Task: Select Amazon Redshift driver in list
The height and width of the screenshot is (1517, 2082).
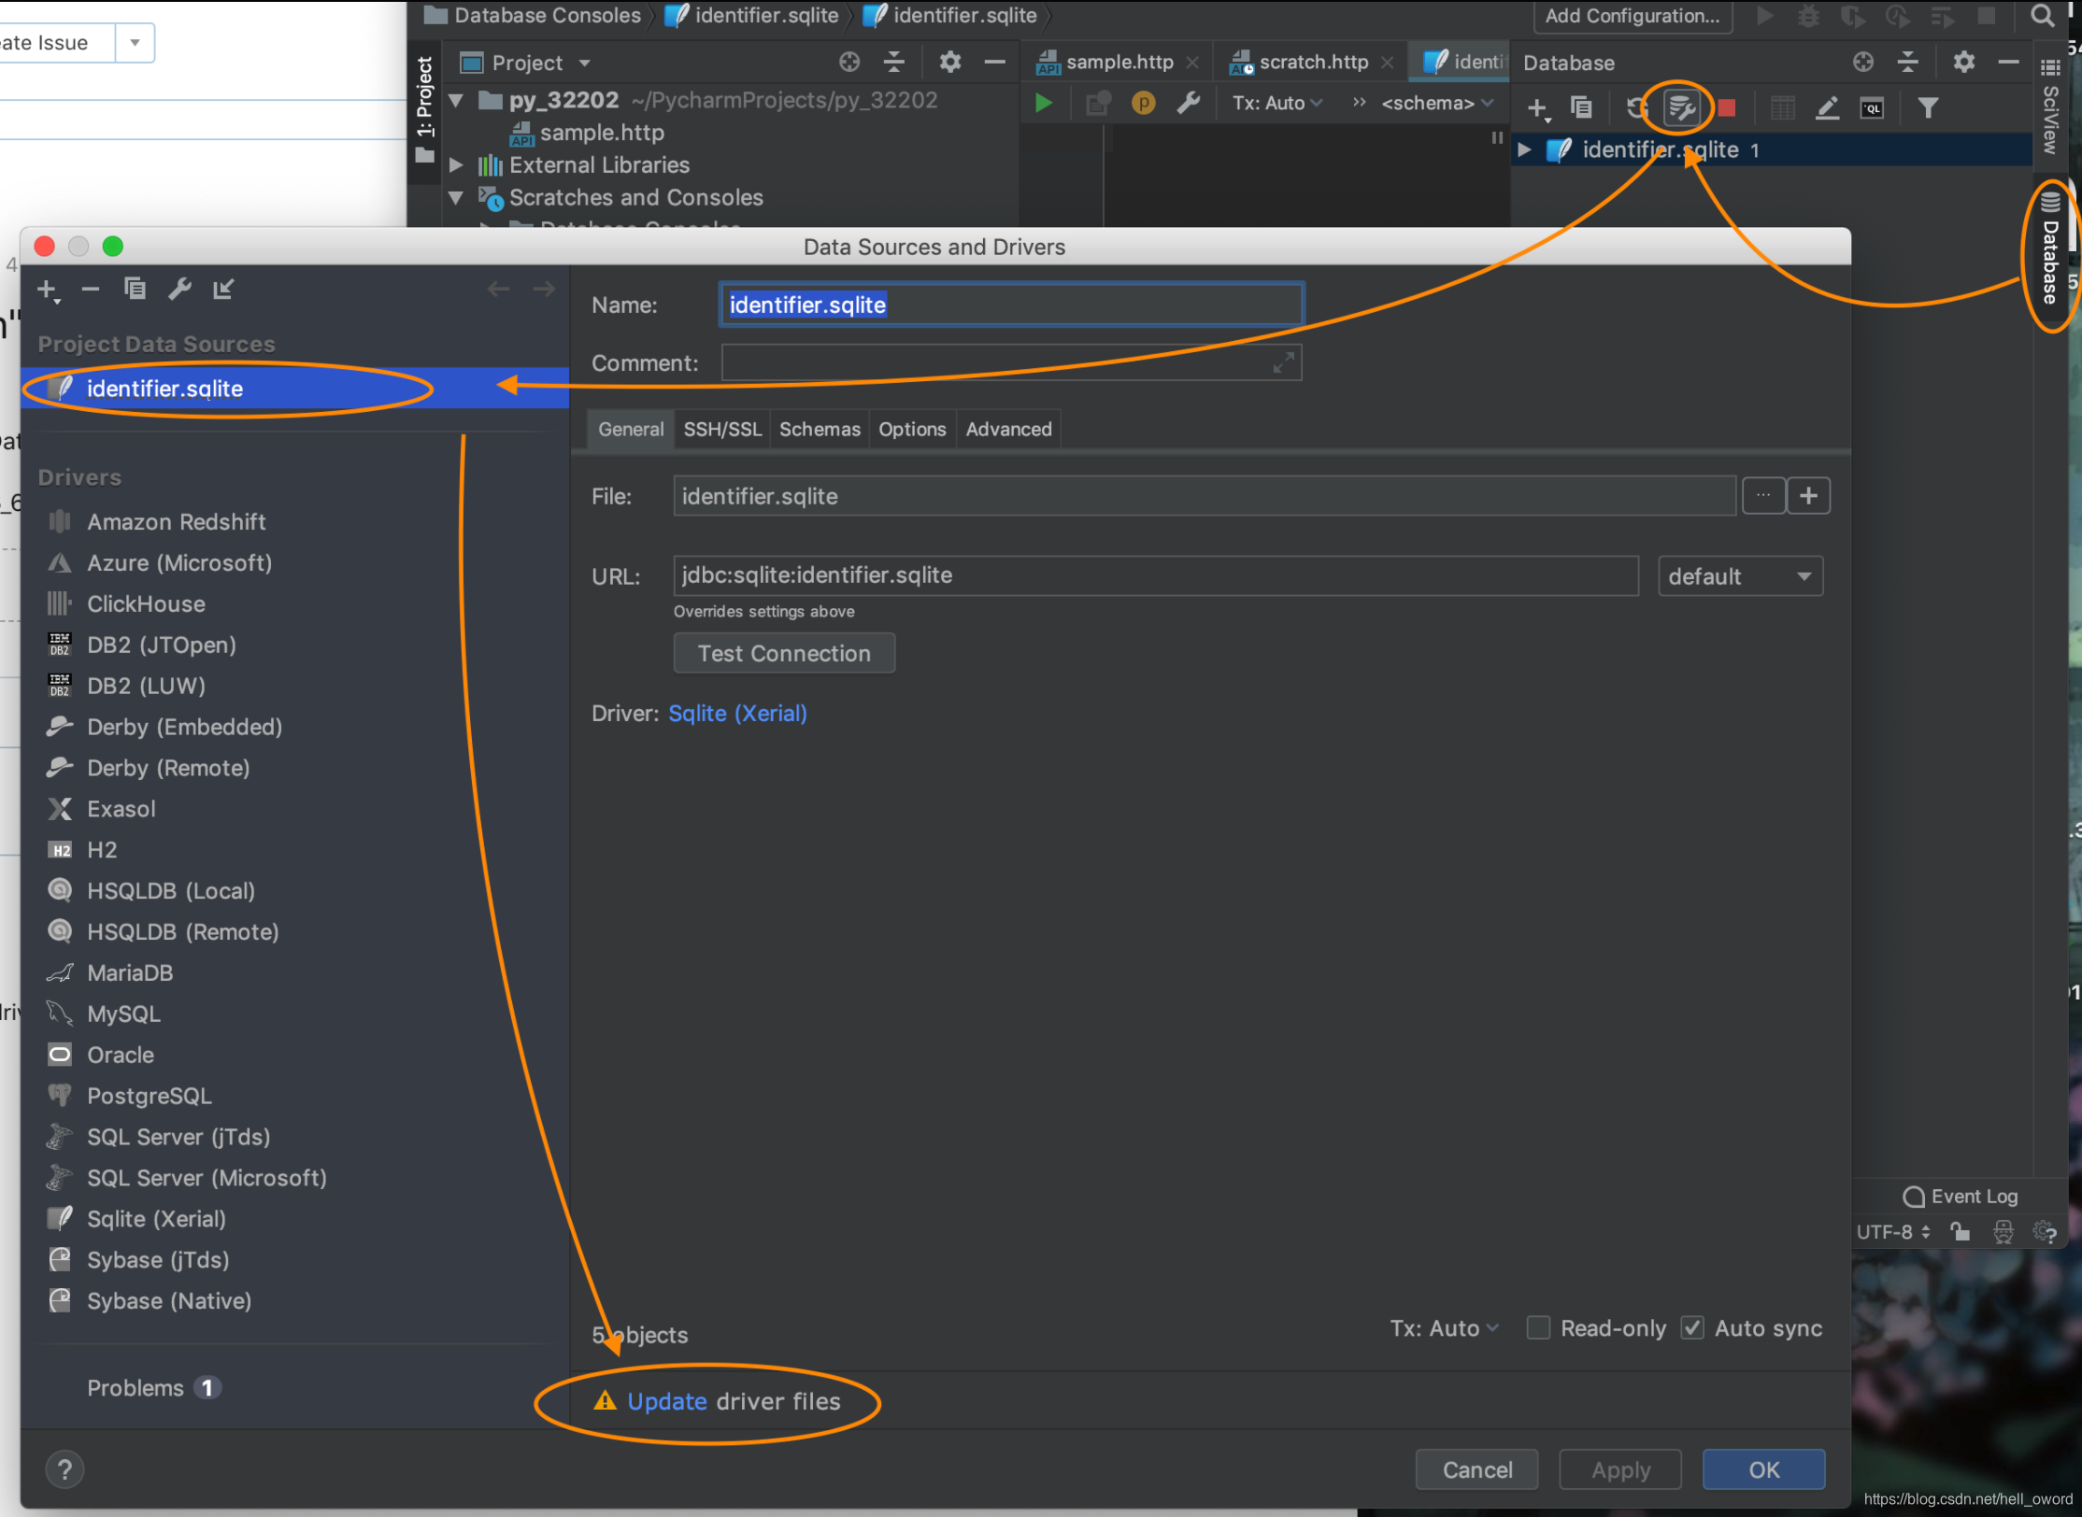Action: click(177, 522)
